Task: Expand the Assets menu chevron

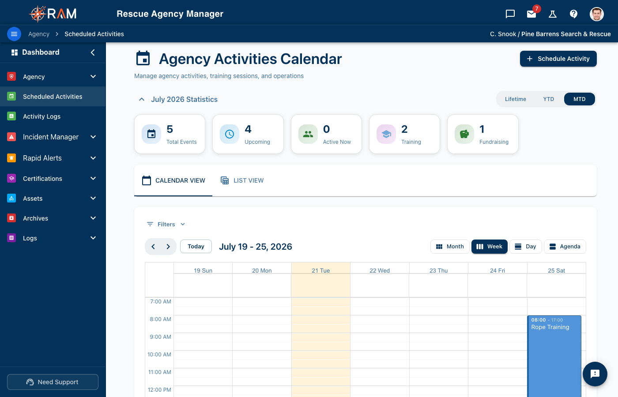Action: pyautogui.click(x=93, y=198)
